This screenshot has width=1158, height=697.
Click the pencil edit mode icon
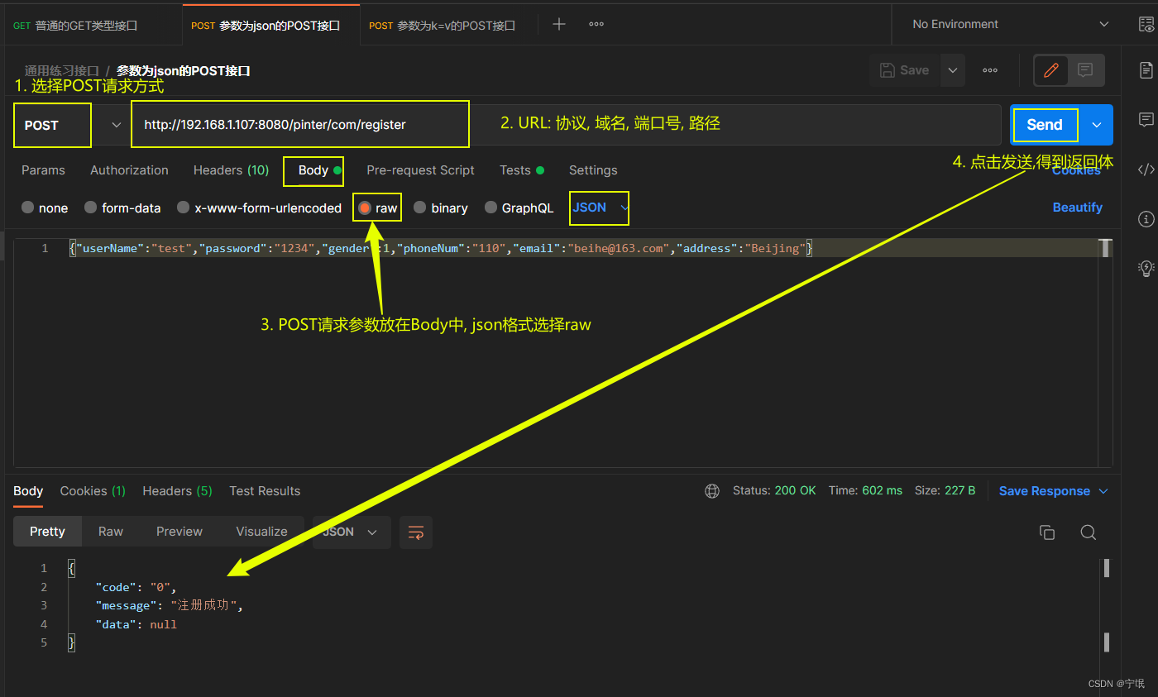1051,70
